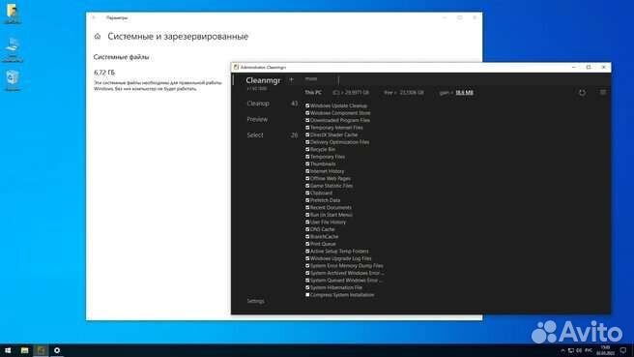This screenshot has width=634, height=357.
Task: Uncheck System Queued Windows Error checkbox
Action: pyautogui.click(x=307, y=281)
